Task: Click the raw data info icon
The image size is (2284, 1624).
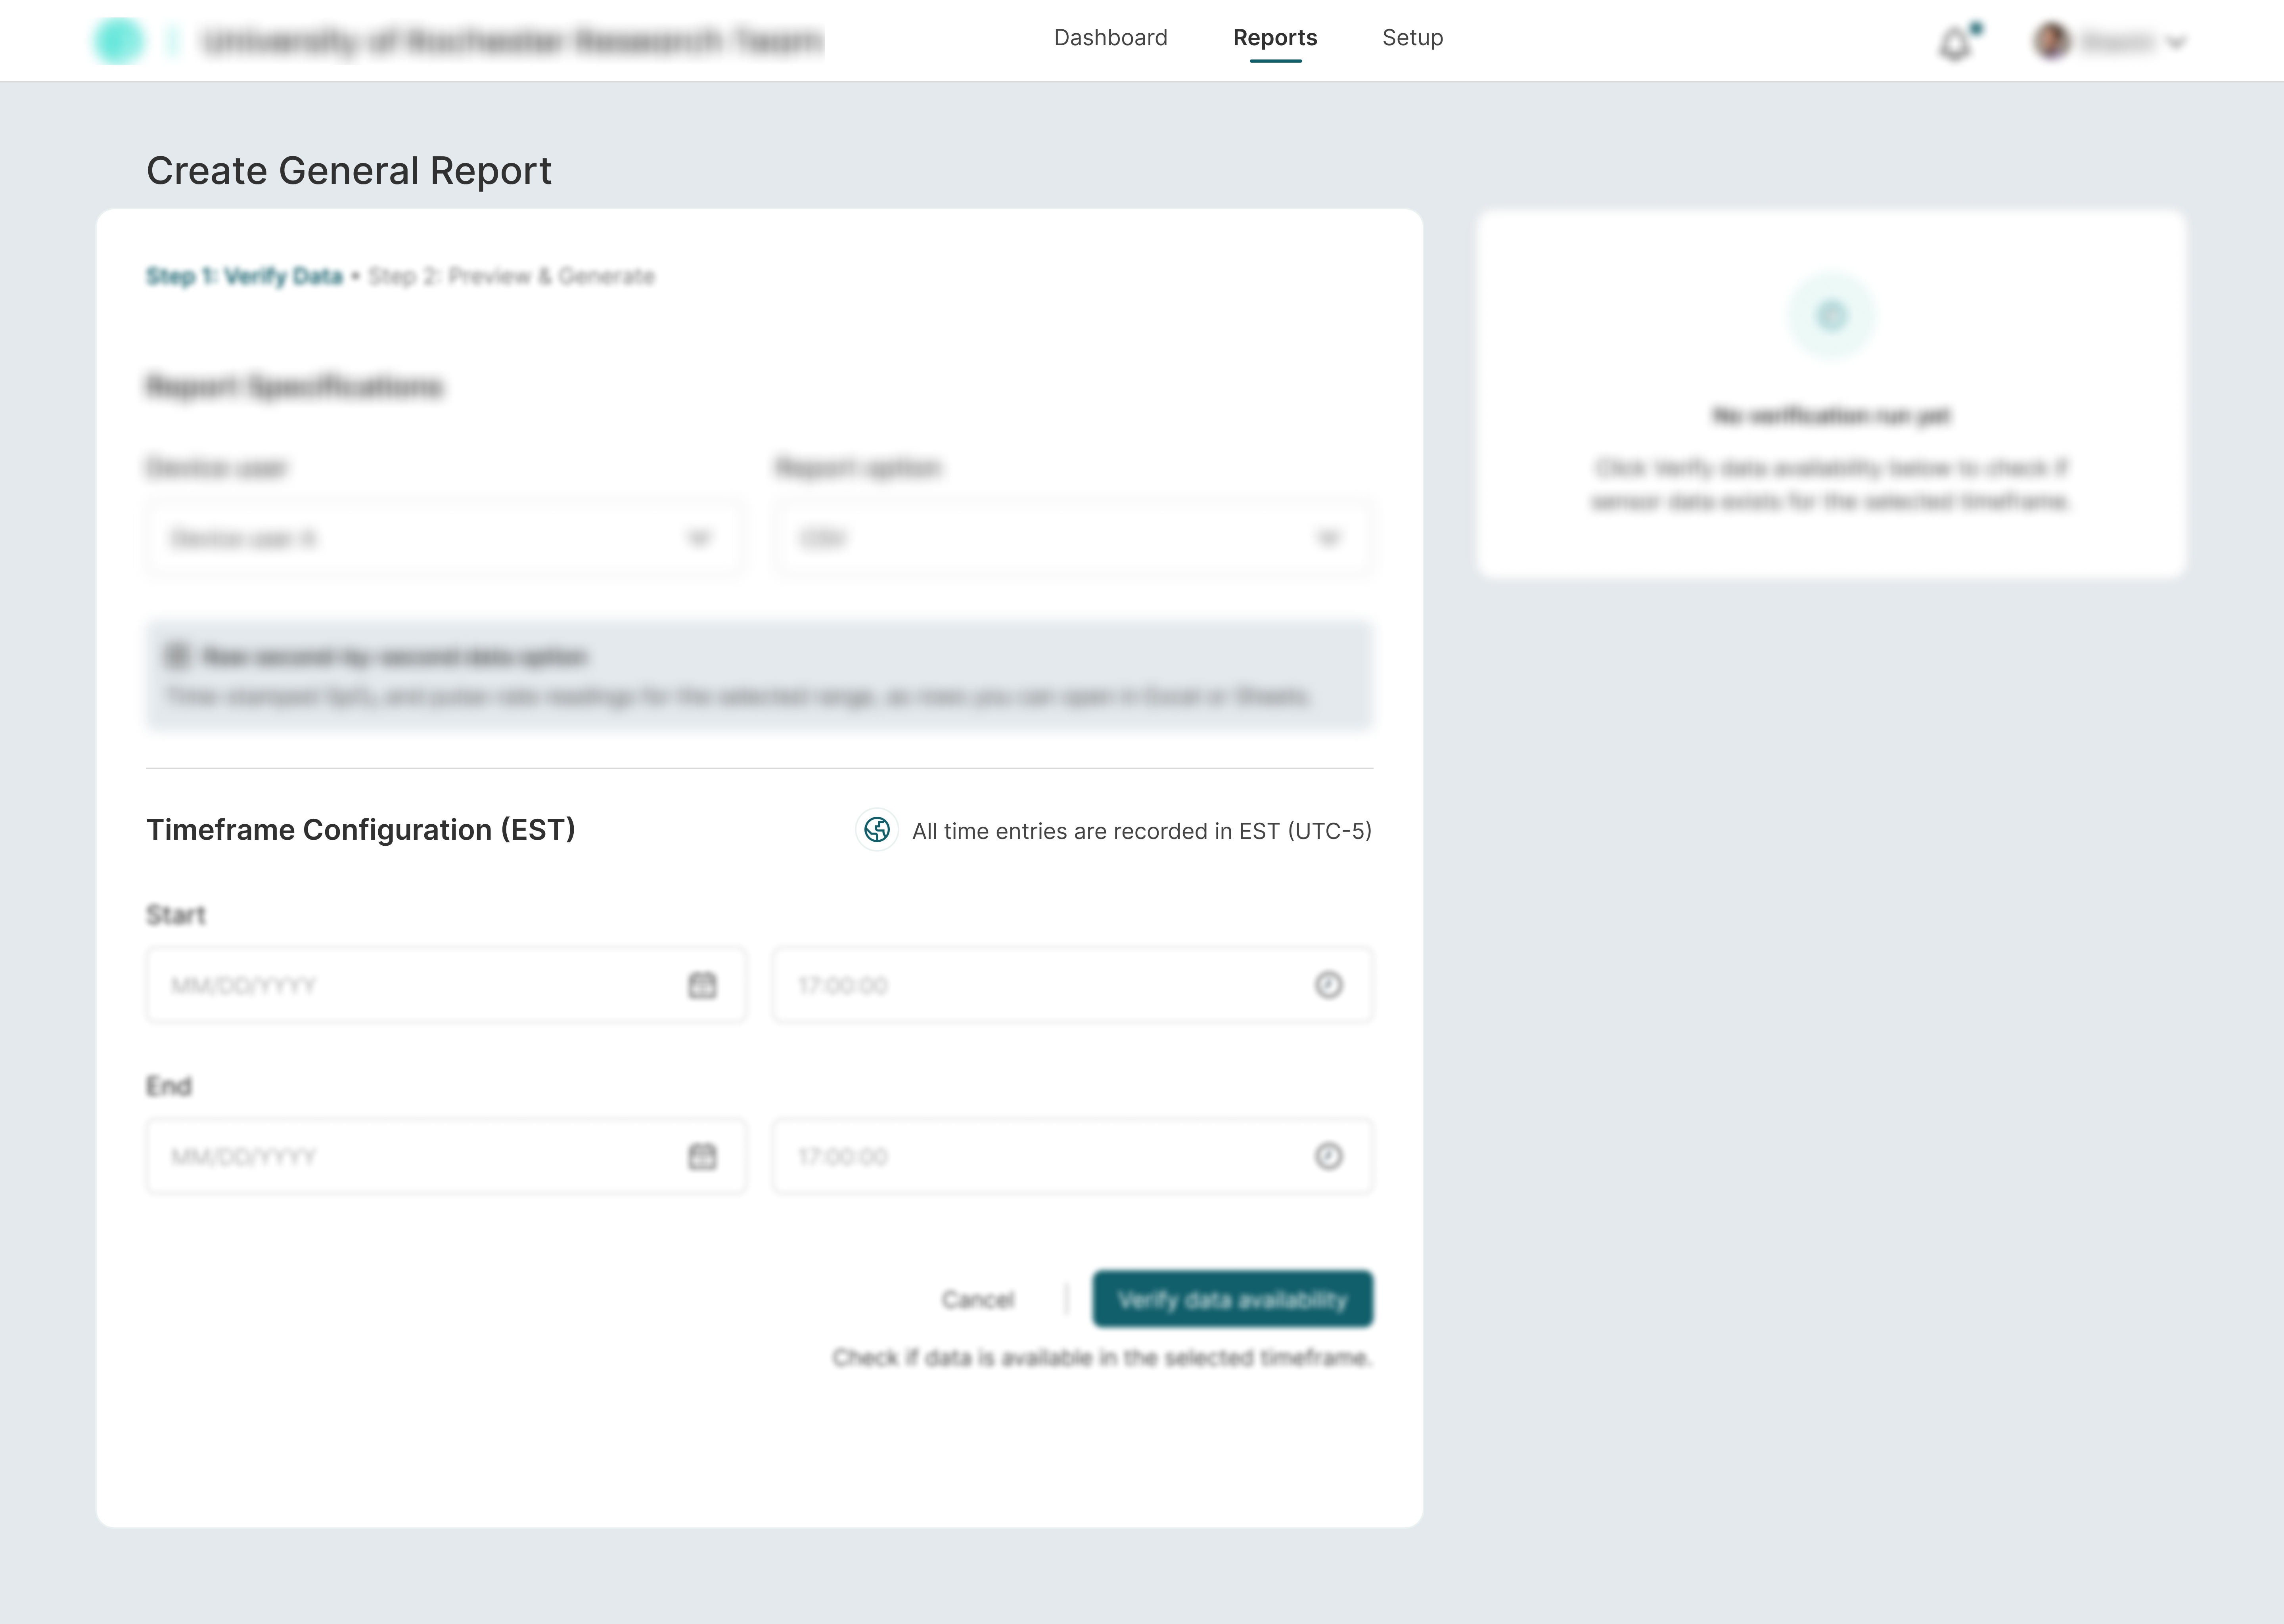Action: pos(177,656)
